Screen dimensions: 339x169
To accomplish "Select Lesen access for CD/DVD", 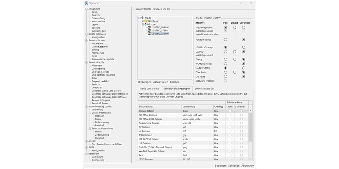I will (235, 52).
